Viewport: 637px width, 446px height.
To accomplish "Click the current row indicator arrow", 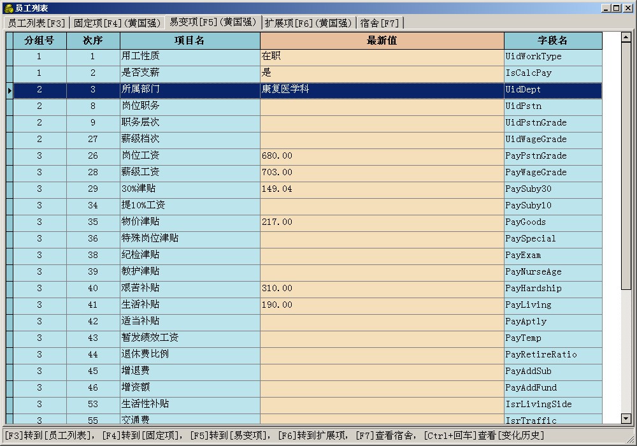I will pyautogui.click(x=10, y=90).
